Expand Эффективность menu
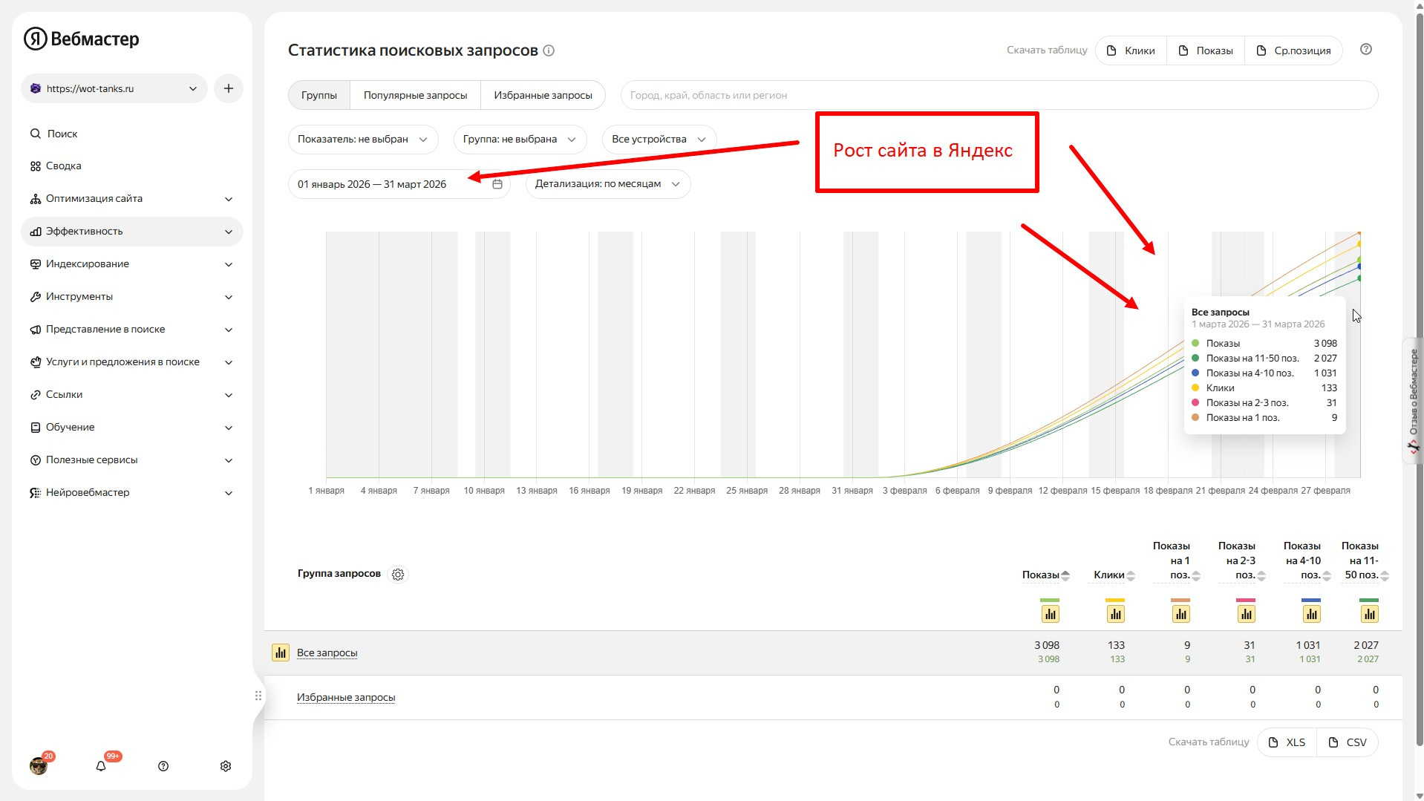 pyautogui.click(x=132, y=232)
